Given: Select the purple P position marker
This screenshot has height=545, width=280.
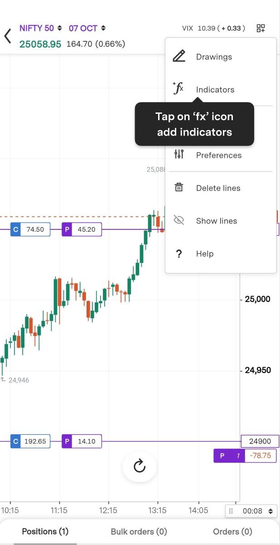Looking at the screenshot, I should (222, 456).
